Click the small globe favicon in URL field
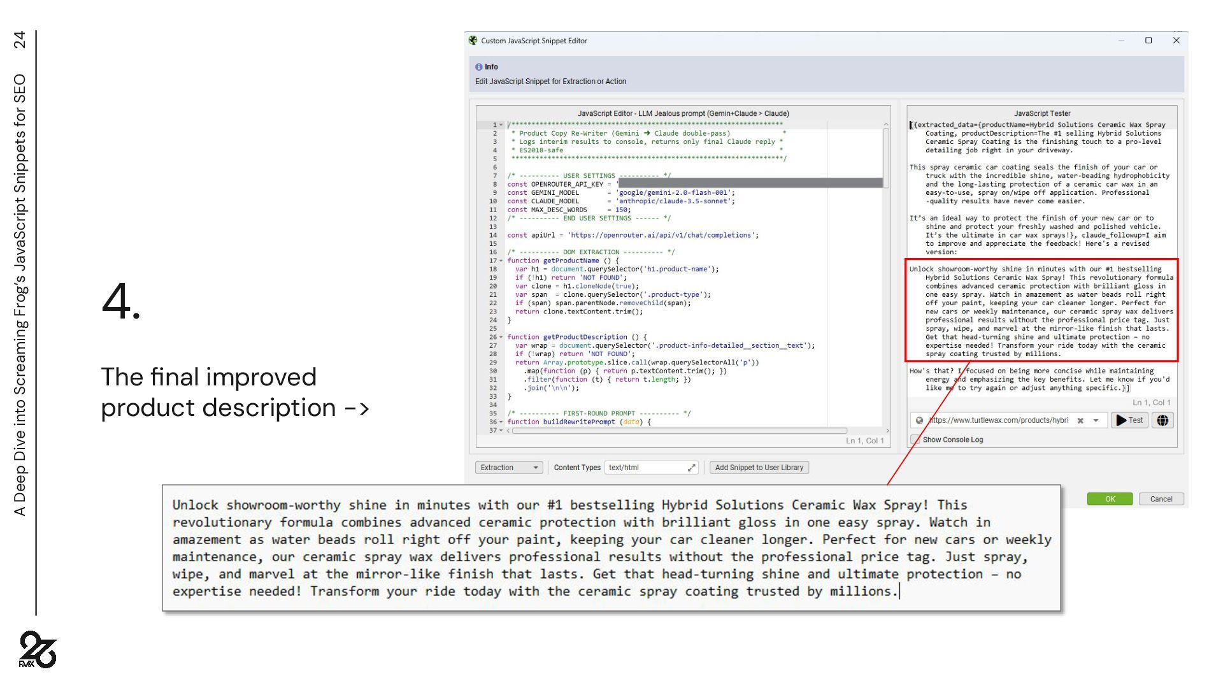The height and width of the screenshot is (688, 1223). [919, 420]
